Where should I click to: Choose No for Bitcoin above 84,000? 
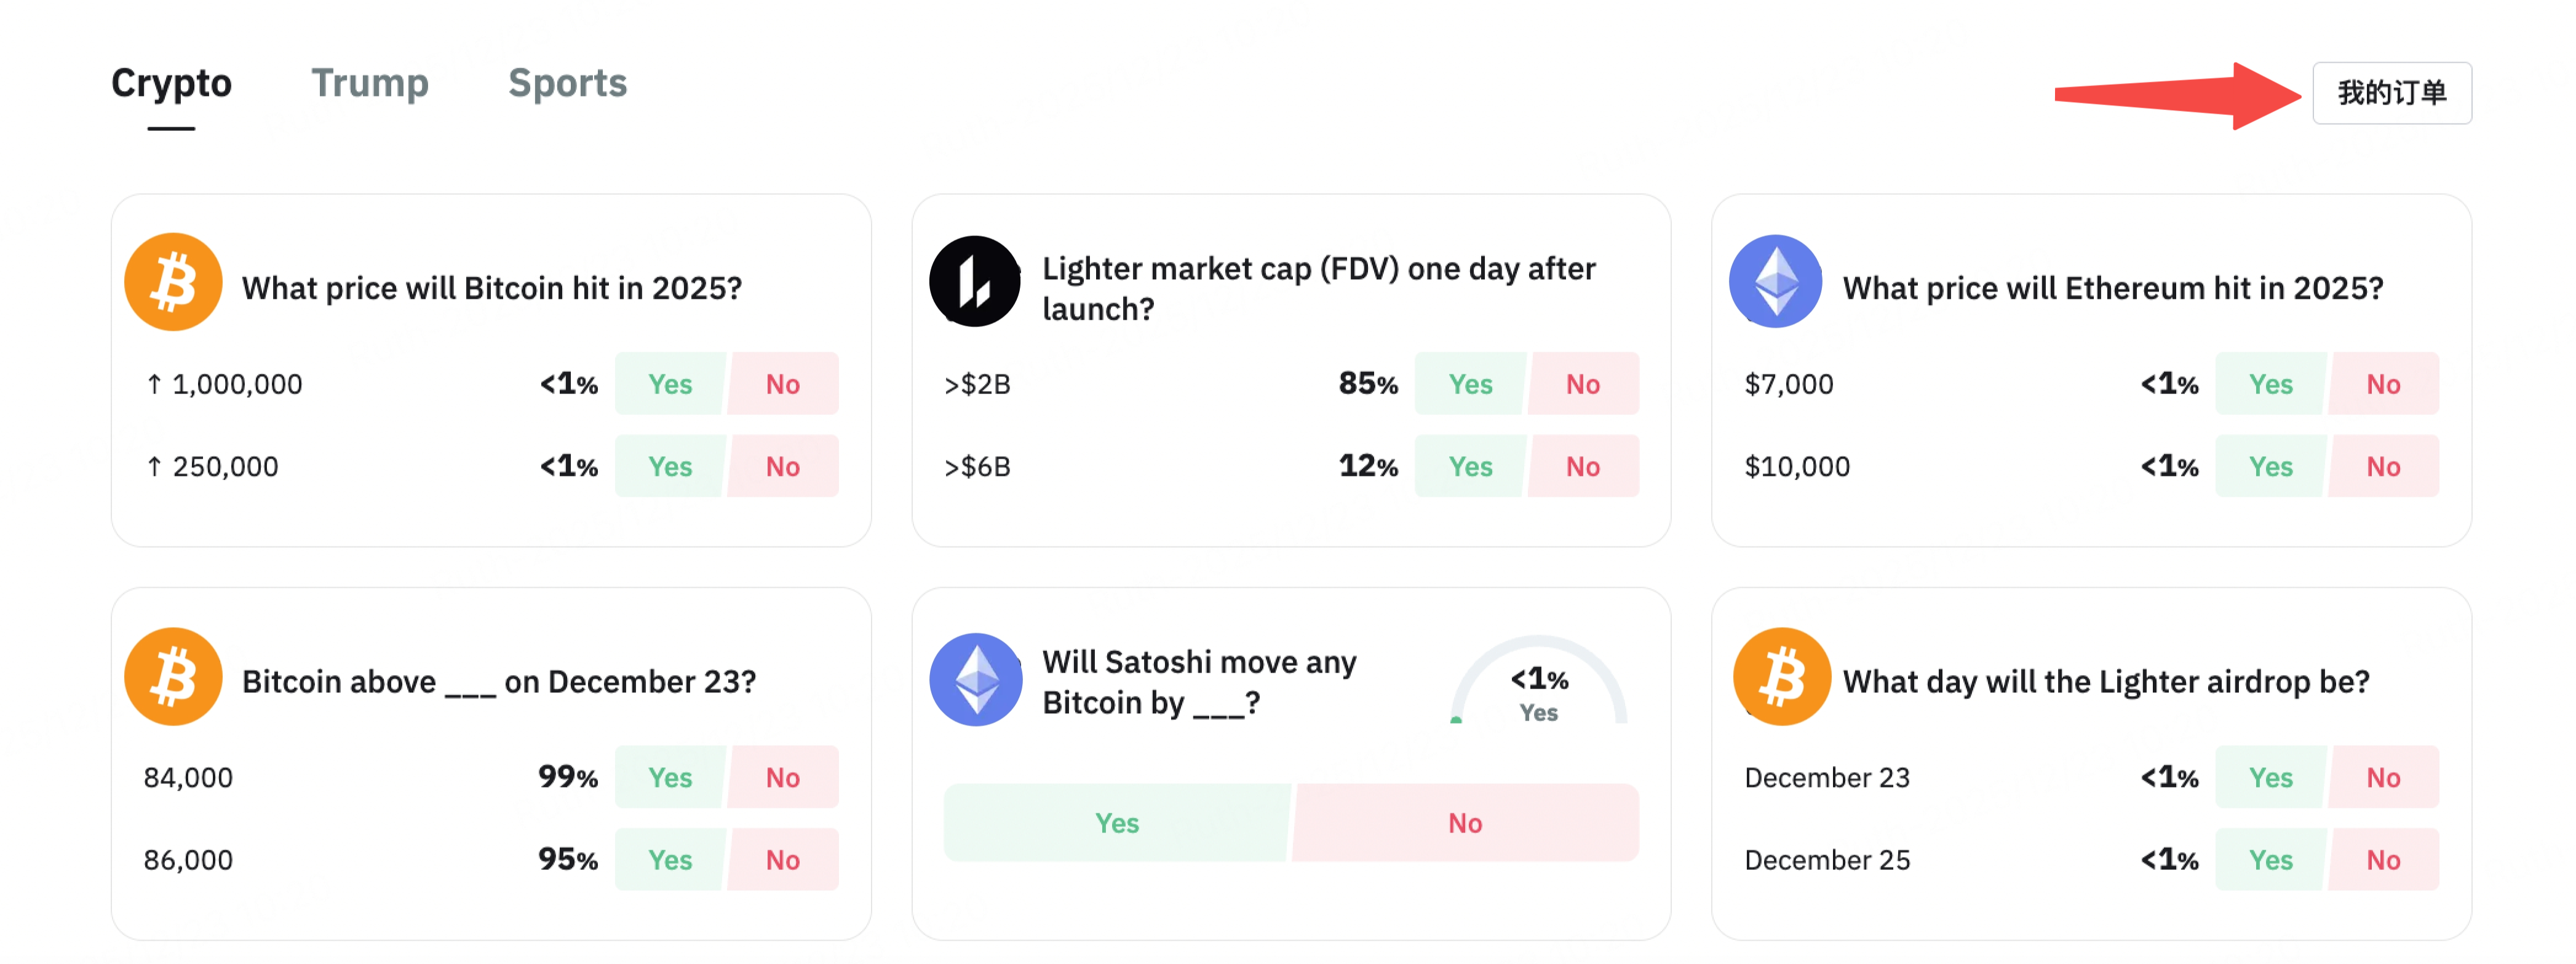tap(783, 778)
